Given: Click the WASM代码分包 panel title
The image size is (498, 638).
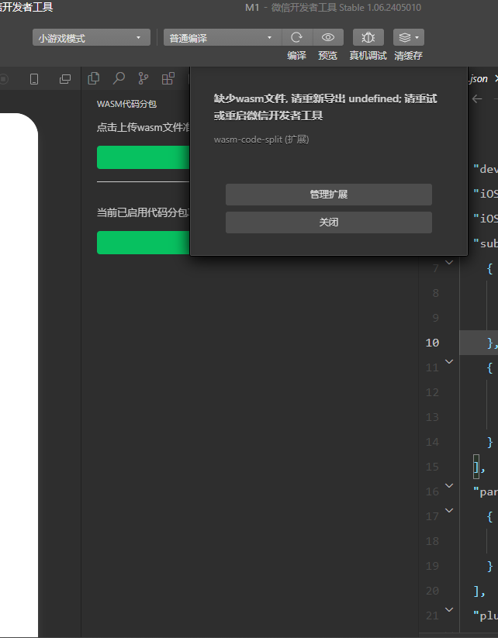Looking at the screenshot, I should 126,104.
